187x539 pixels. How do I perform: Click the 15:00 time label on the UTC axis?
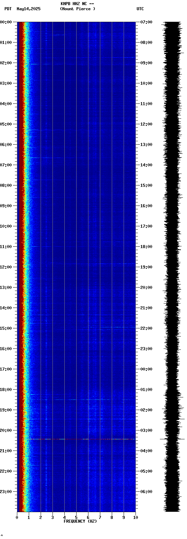tap(146, 185)
